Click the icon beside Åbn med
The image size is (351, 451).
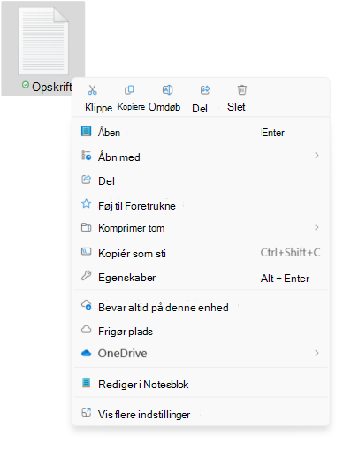(87, 156)
